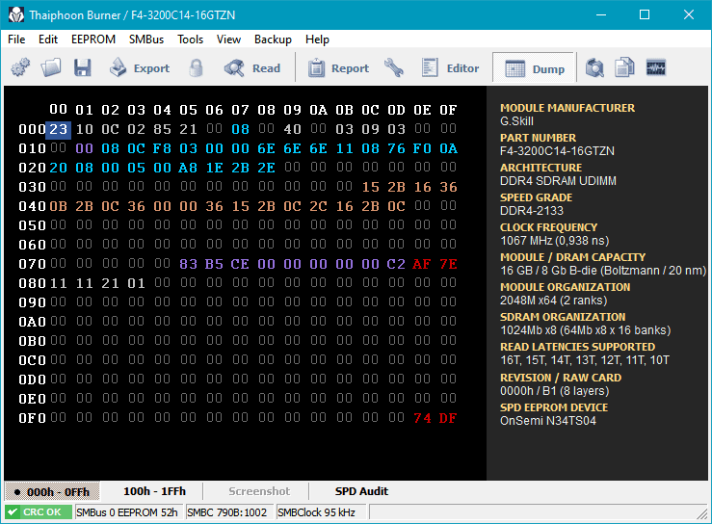The width and height of the screenshot is (712, 524).
Task: Select byte 2E in row 020
Action: [x=266, y=168]
